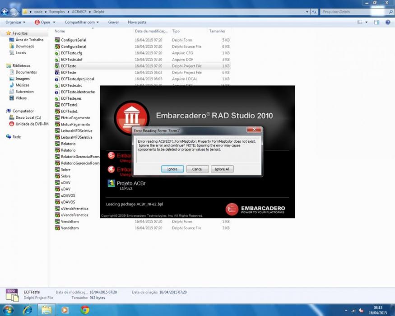The width and height of the screenshot is (395, 316).
Task: Open address bar history dropdown
Action: click(x=307, y=12)
